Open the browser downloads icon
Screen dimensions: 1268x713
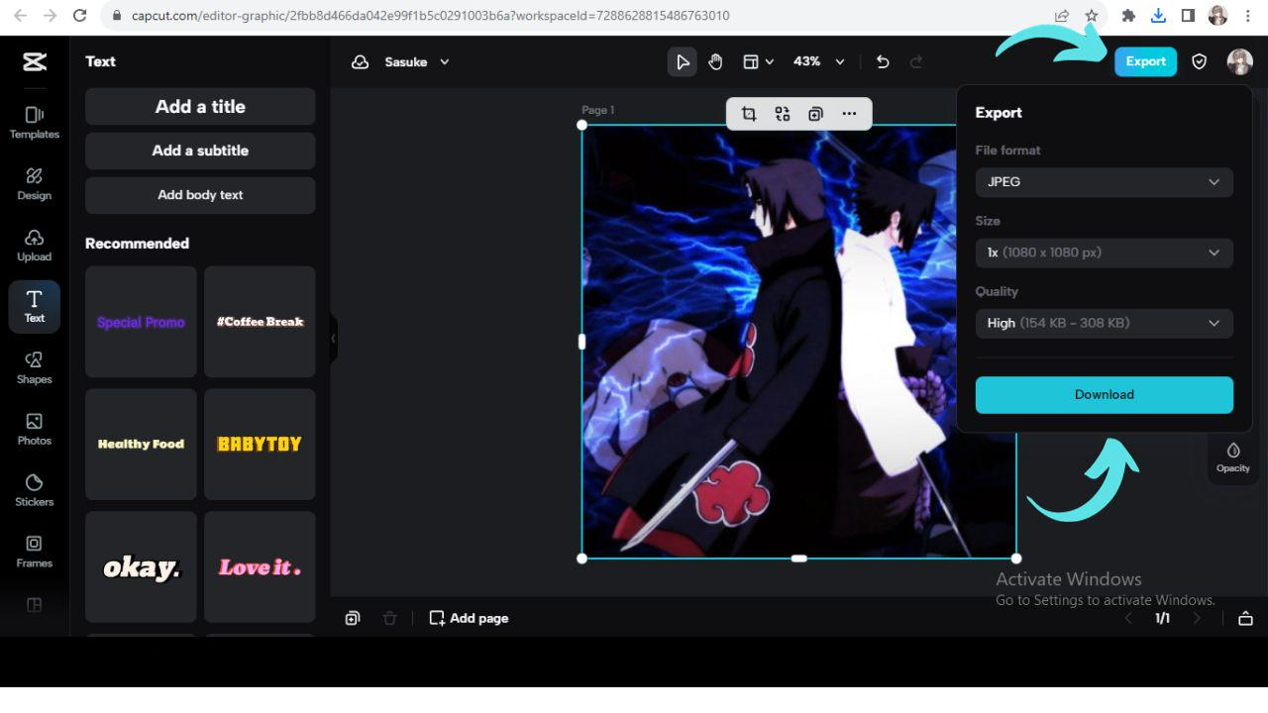1158,16
